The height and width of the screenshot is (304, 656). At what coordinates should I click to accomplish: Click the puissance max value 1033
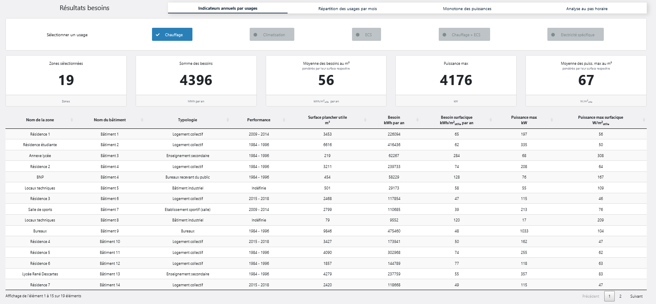coord(524,231)
